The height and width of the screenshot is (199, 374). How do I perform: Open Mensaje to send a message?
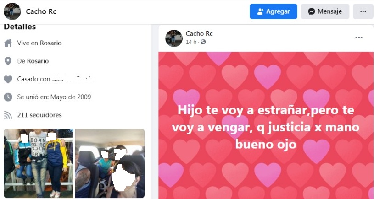(325, 11)
